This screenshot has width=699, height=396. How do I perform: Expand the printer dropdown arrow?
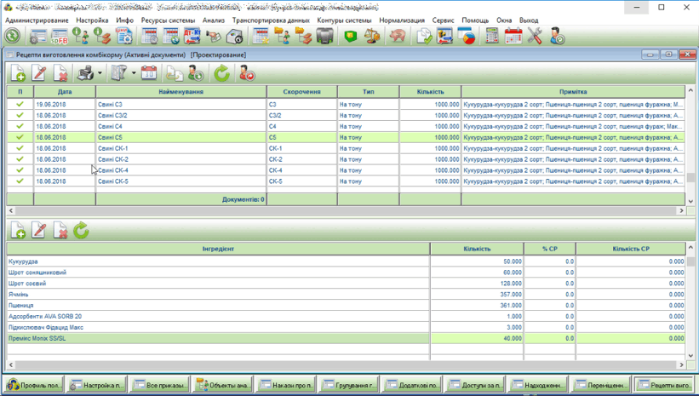[100, 73]
